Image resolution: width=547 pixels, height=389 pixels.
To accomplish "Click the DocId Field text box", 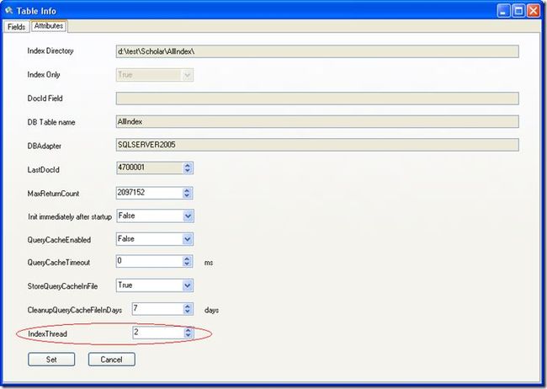I will click(317, 99).
